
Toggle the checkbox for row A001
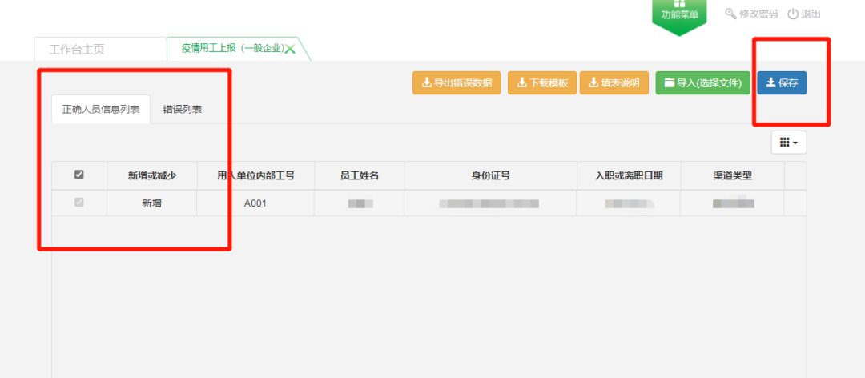[x=78, y=203]
